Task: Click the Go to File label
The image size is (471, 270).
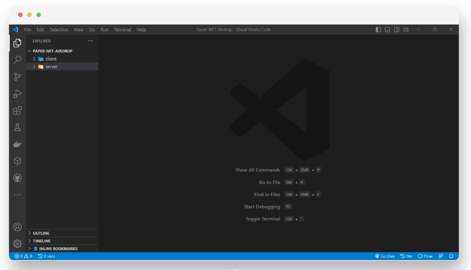Action: pos(270,182)
